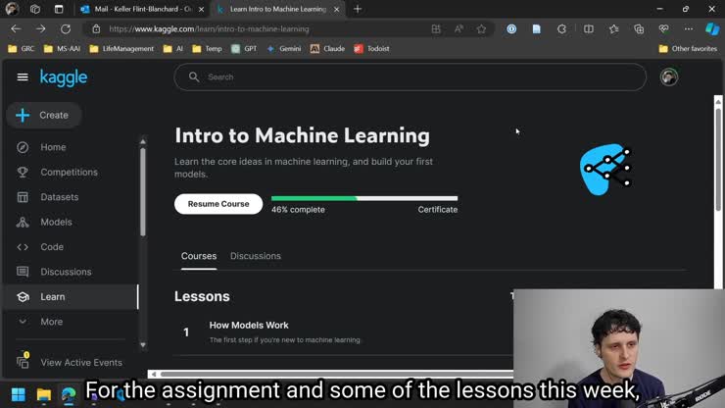Click the Home compass icon
725x408 pixels.
pos(23,147)
